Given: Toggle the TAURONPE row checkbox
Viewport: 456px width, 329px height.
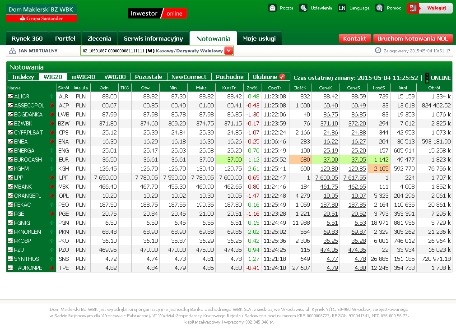Looking at the screenshot, I should [x=10, y=268].
